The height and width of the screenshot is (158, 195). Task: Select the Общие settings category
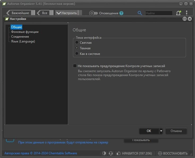point(16,27)
